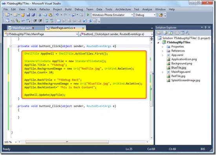Undo last action with undo arrow
Screen dimensions: 216x155
57,15
